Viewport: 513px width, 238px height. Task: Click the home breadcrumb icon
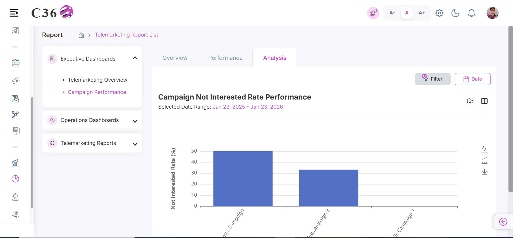(82, 35)
